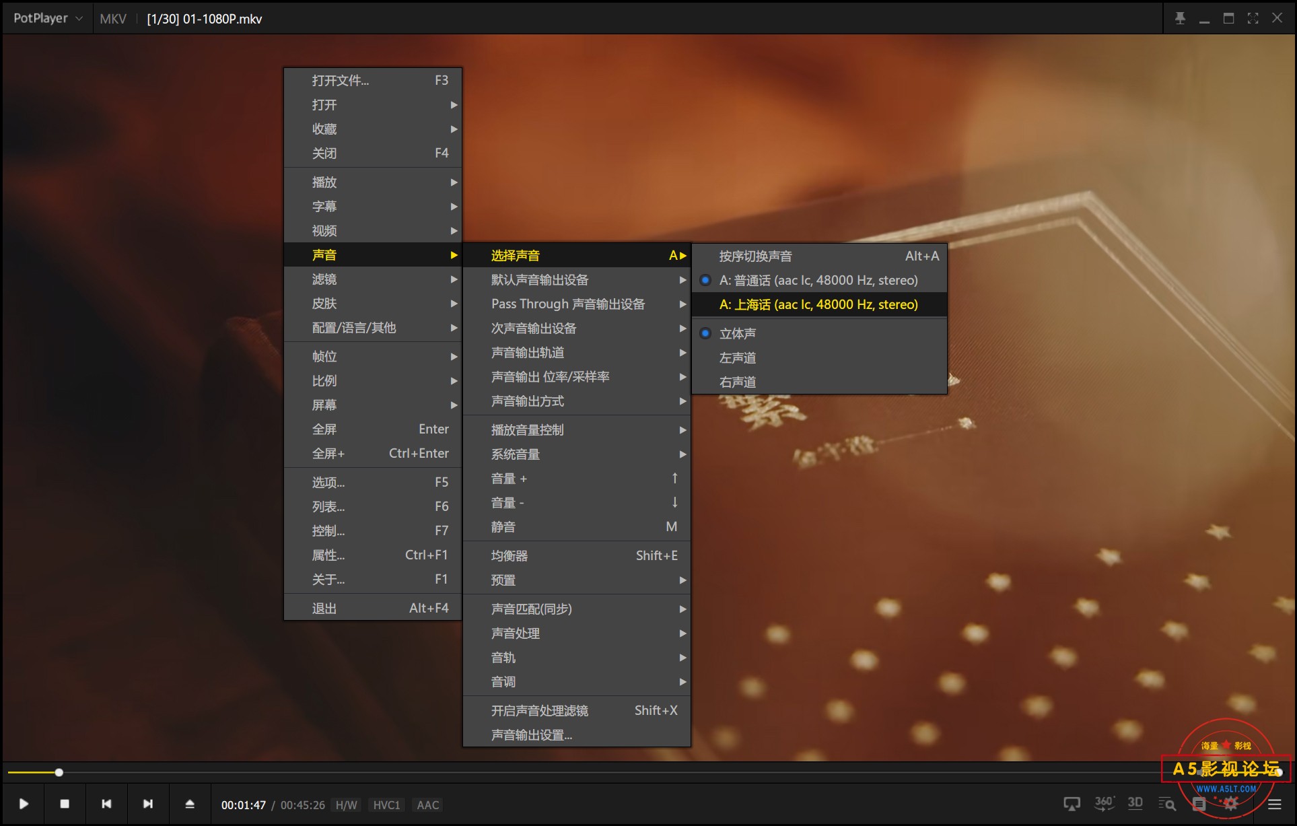Open 声音输出设置... dialog
Screen dimensions: 1297x826
coord(577,734)
